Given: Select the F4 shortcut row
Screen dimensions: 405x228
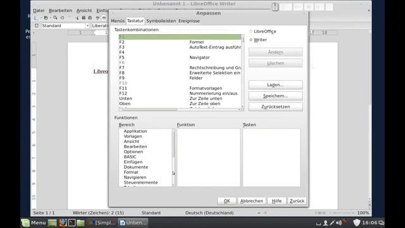Looking at the screenshot, I should [180, 53].
